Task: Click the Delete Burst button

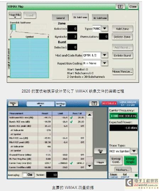Action: click(123, 55)
